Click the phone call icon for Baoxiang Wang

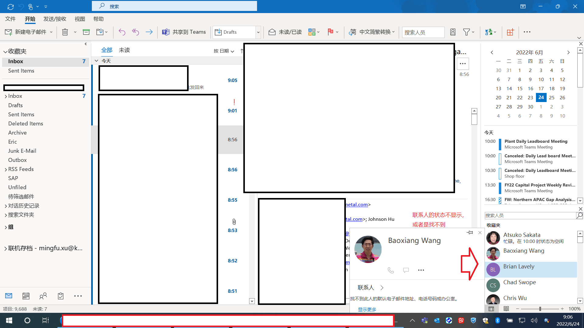391,270
